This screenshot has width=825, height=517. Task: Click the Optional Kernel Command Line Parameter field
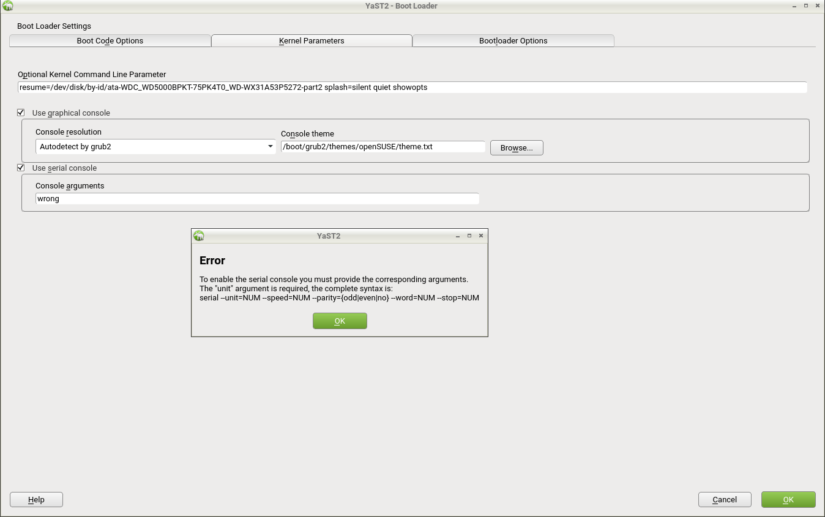(x=412, y=87)
